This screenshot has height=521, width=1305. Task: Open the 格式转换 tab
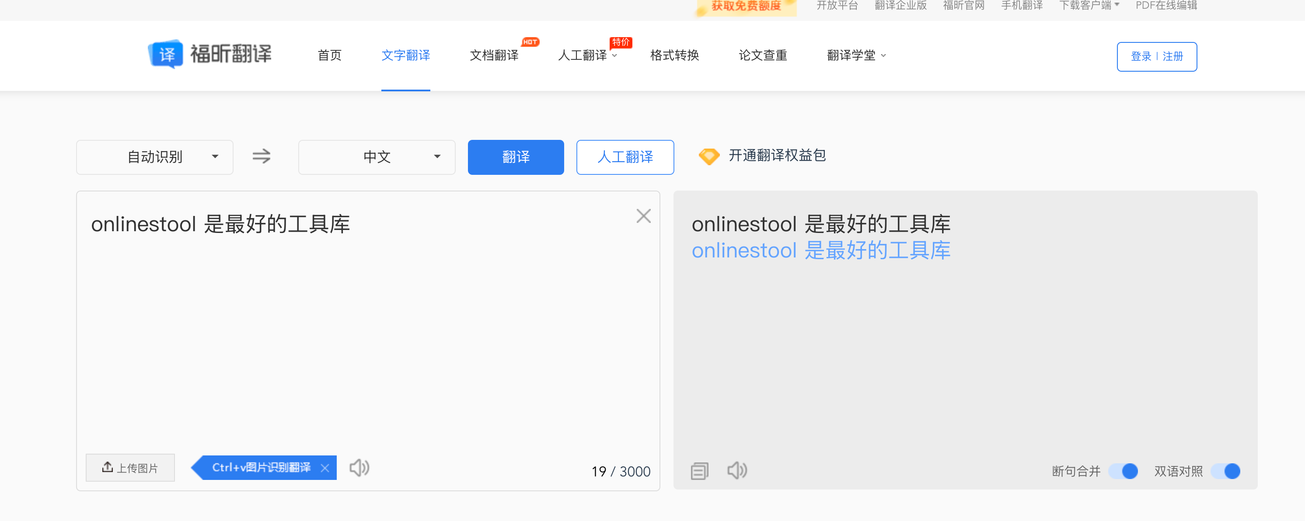click(x=674, y=55)
